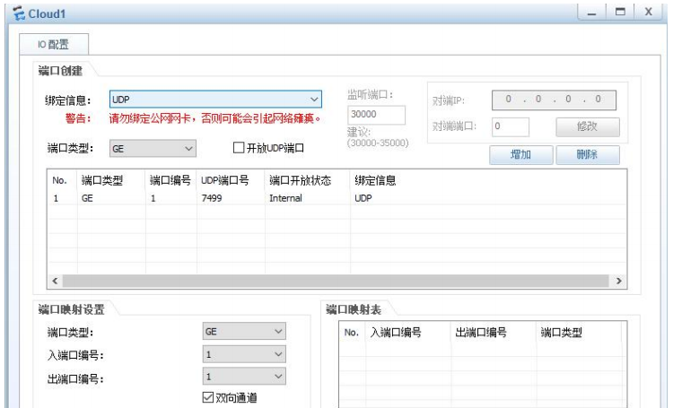Click the 修改 button
The width and height of the screenshot is (673, 408).
tap(588, 126)
